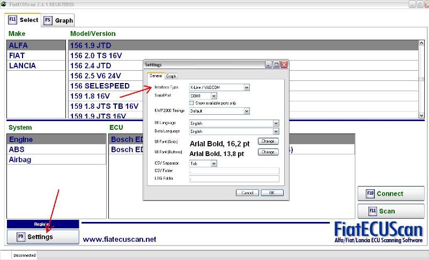Open the Graph tab in Settings dialog
The image size is (429, 260).
(171, 76)
